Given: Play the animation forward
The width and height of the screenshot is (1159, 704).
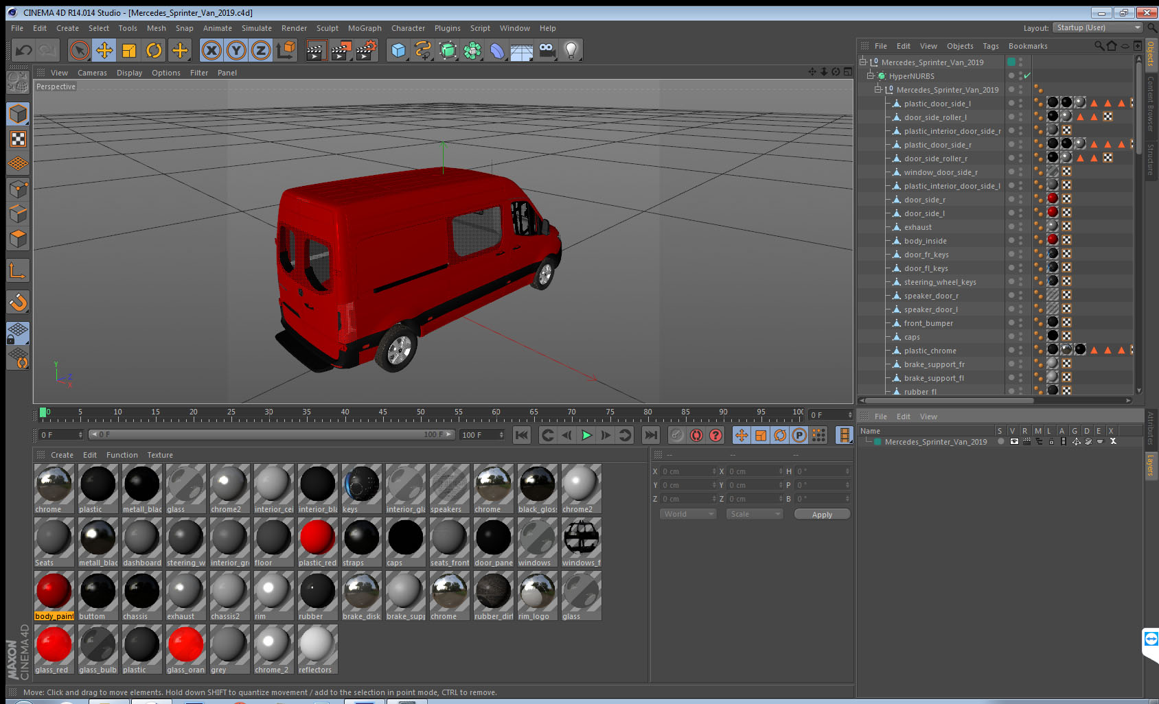Looking at the screenshot, I should (586, 435).
